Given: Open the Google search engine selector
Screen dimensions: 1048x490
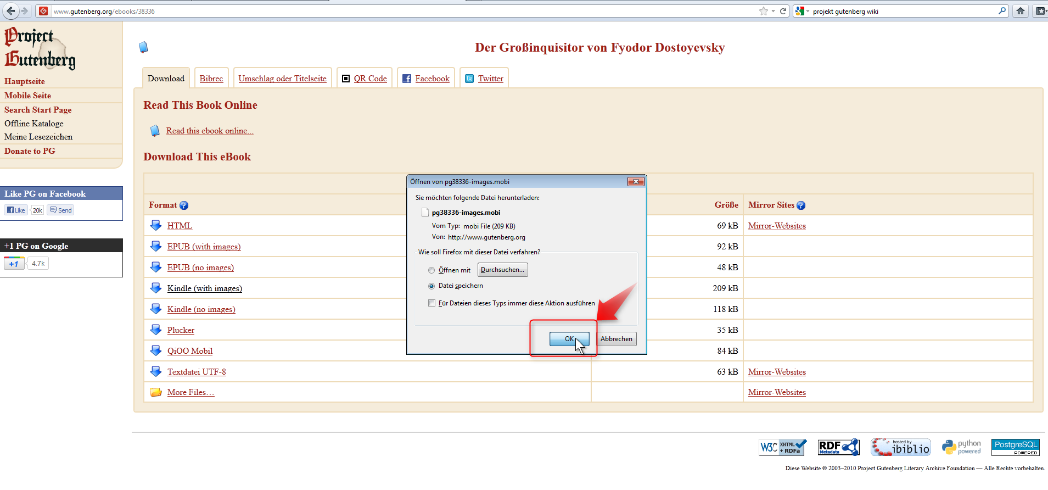Looking at the screenshot, I should click(802, 11).
